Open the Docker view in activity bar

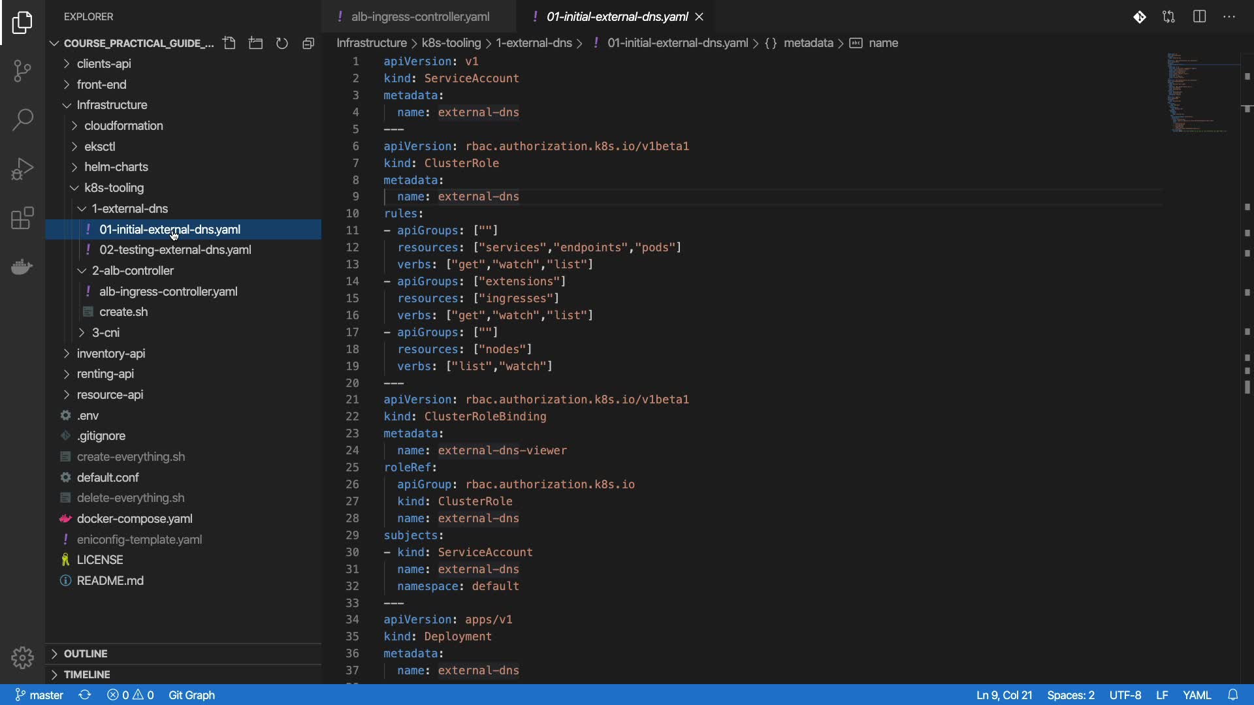coord(22,267)
